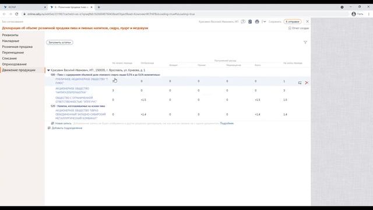Screen dimensions: 373x210
Task: Click the clipboard check icon in header
Action: (250, 22)
